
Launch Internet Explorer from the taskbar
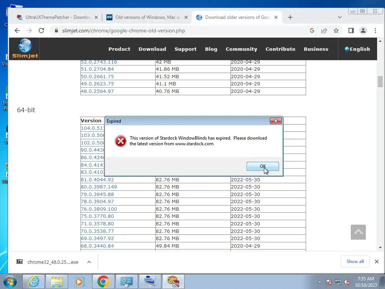coord(33,281)
